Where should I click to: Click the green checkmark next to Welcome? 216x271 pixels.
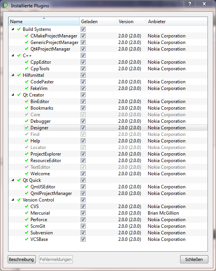pyautogui.click(x=27, y=173)
